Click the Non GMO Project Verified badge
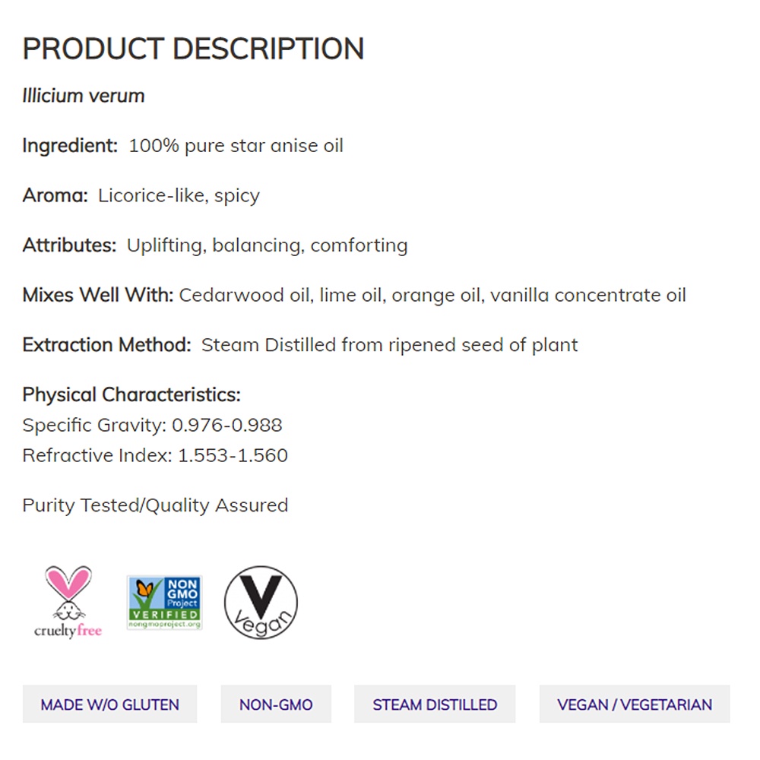 click(164, 602)
